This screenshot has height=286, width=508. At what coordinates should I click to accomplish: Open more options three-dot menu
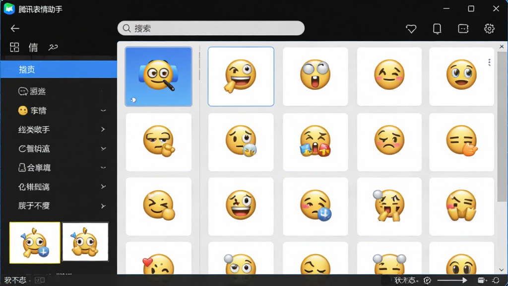(489, 62)
